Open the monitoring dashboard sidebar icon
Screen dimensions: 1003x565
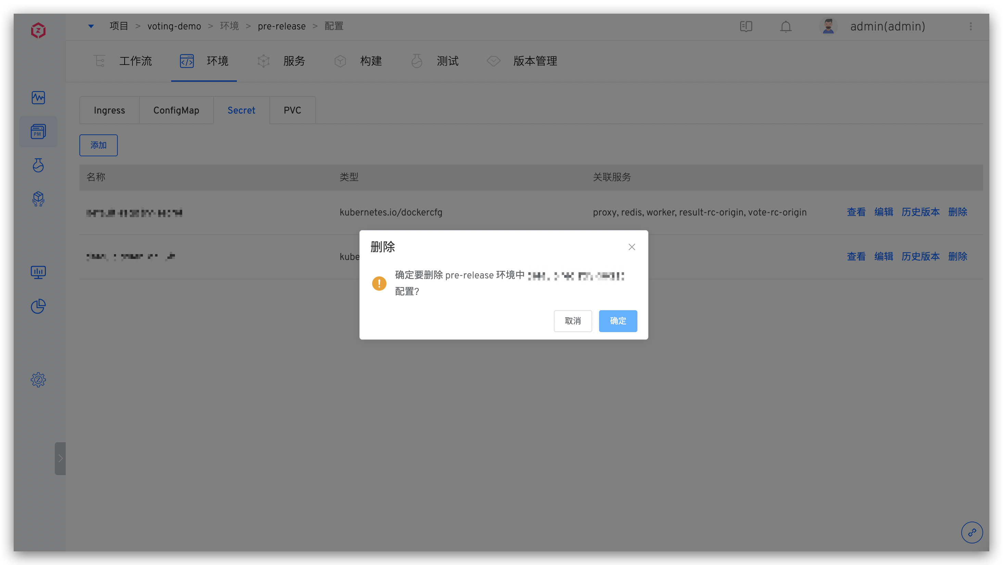(38, 98)
